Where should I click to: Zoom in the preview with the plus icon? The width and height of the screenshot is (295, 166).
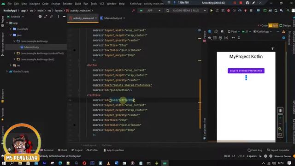(280, 118)
